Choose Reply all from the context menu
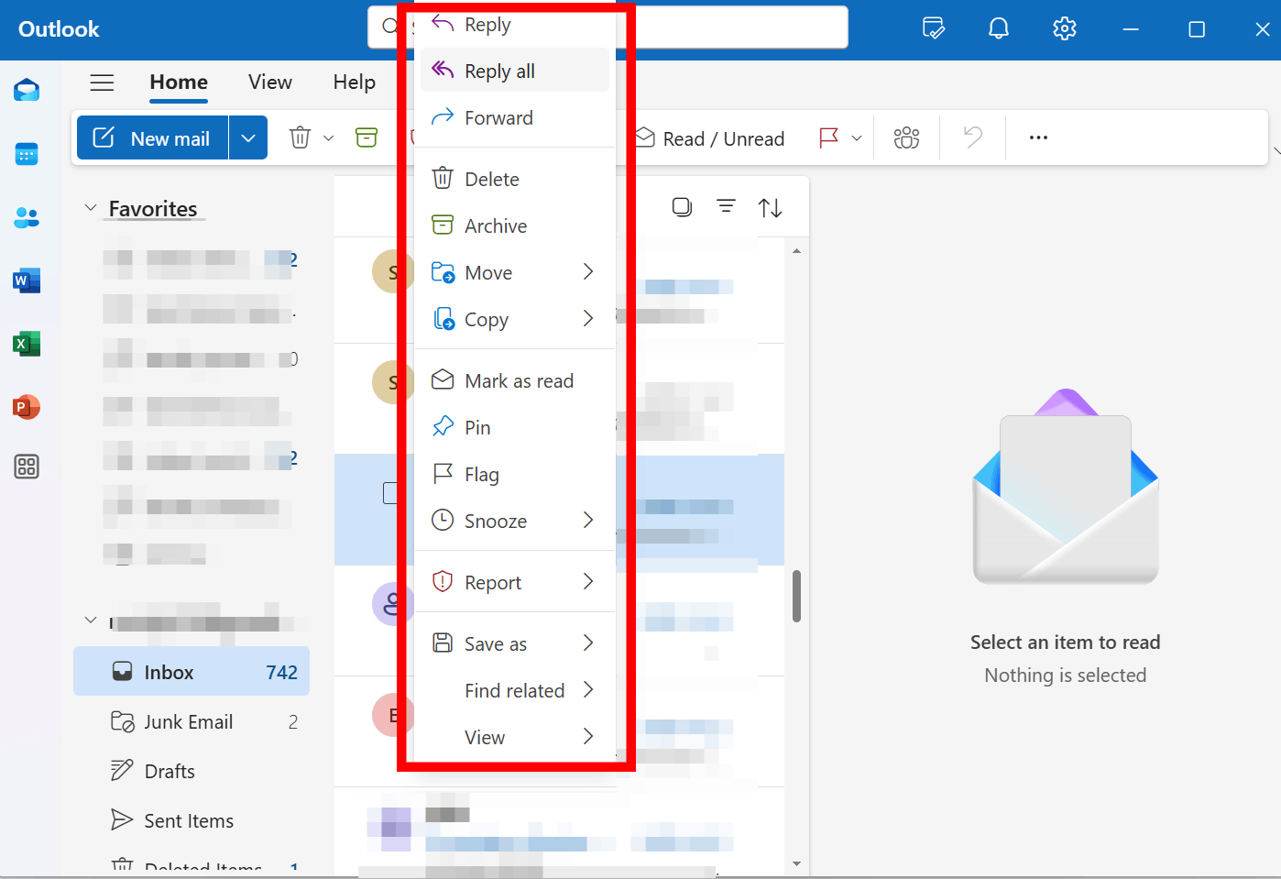 tap(500, 71)
